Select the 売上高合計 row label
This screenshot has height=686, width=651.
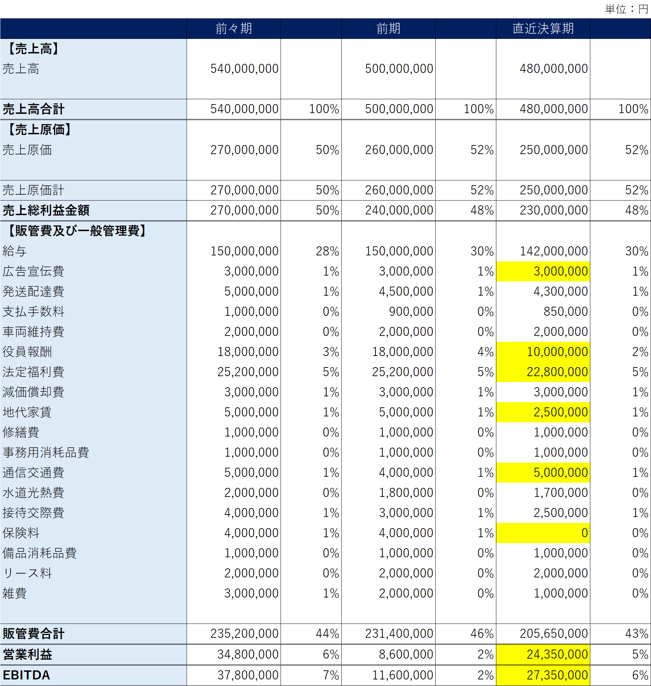(x=34, y=109)
